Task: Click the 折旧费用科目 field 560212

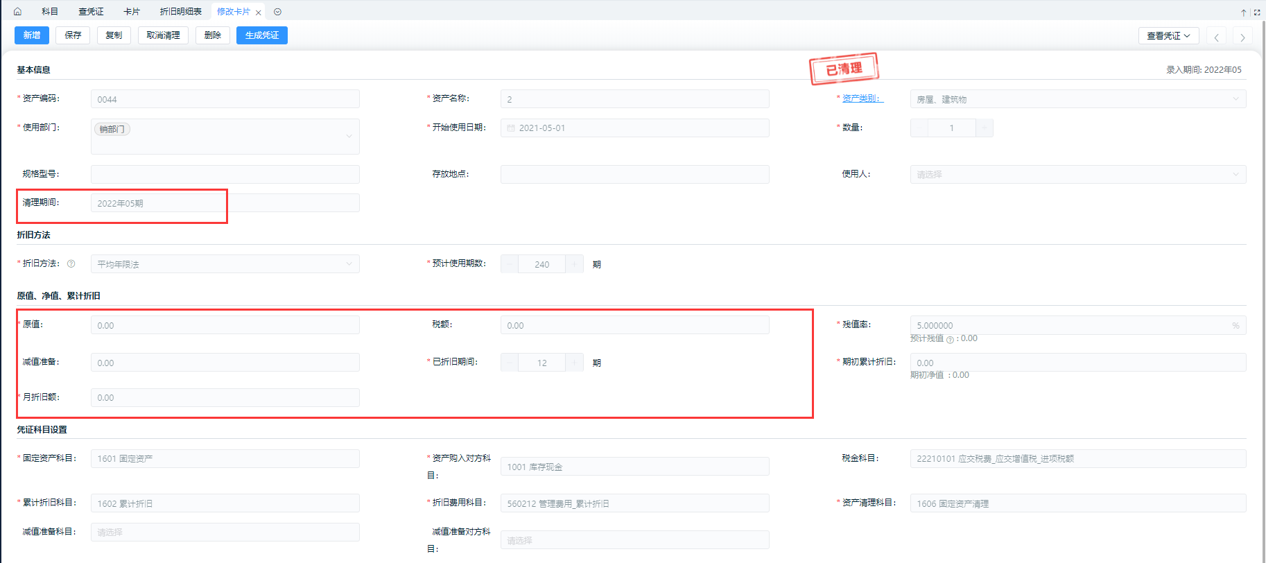Action: pyautogui.click(x=635, y=503)
